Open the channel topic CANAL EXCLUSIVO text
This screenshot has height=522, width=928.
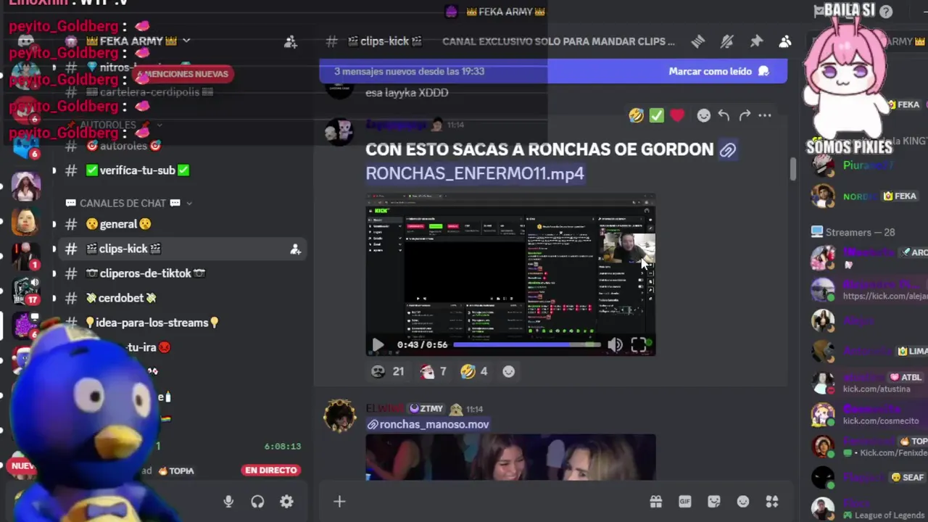[558, 41]
